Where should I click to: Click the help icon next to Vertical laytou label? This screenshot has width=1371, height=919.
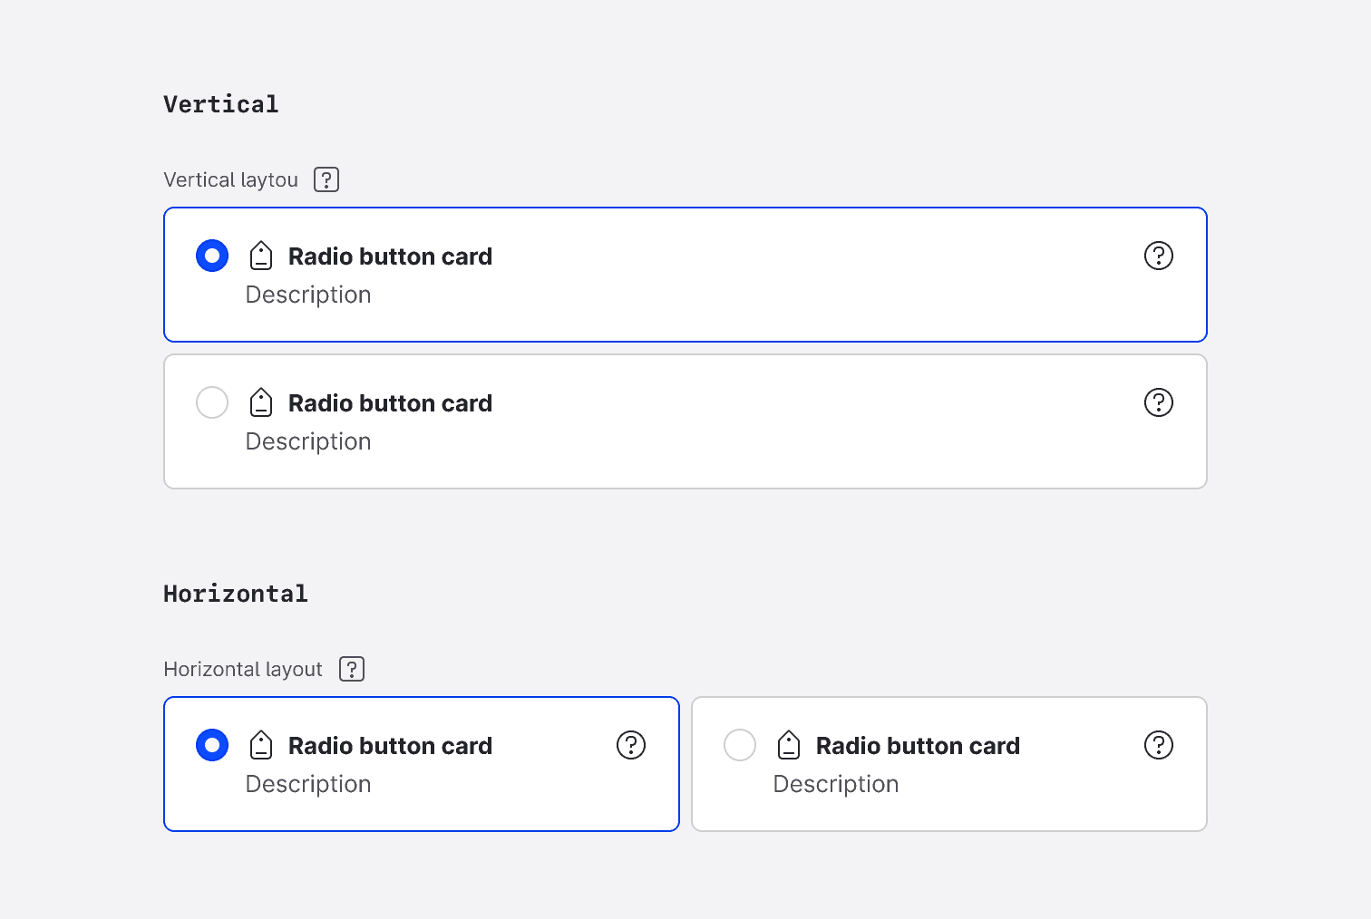(x=326, y=179)
